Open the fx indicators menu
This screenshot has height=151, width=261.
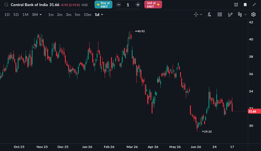tap(209, 15)
